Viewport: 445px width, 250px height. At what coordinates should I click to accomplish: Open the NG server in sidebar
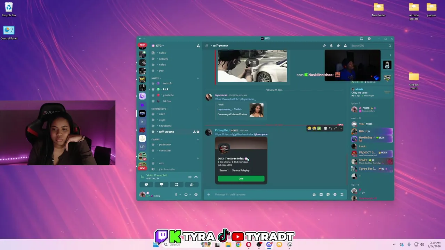tap(142, 130)
